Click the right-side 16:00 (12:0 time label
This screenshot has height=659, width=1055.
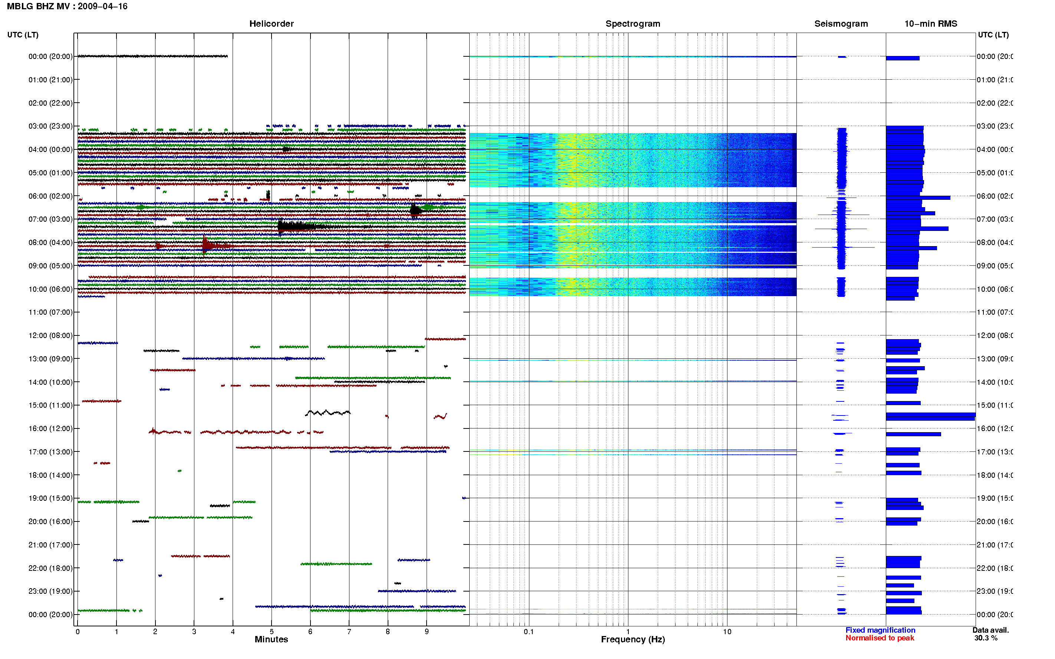(x=995, y=428)
